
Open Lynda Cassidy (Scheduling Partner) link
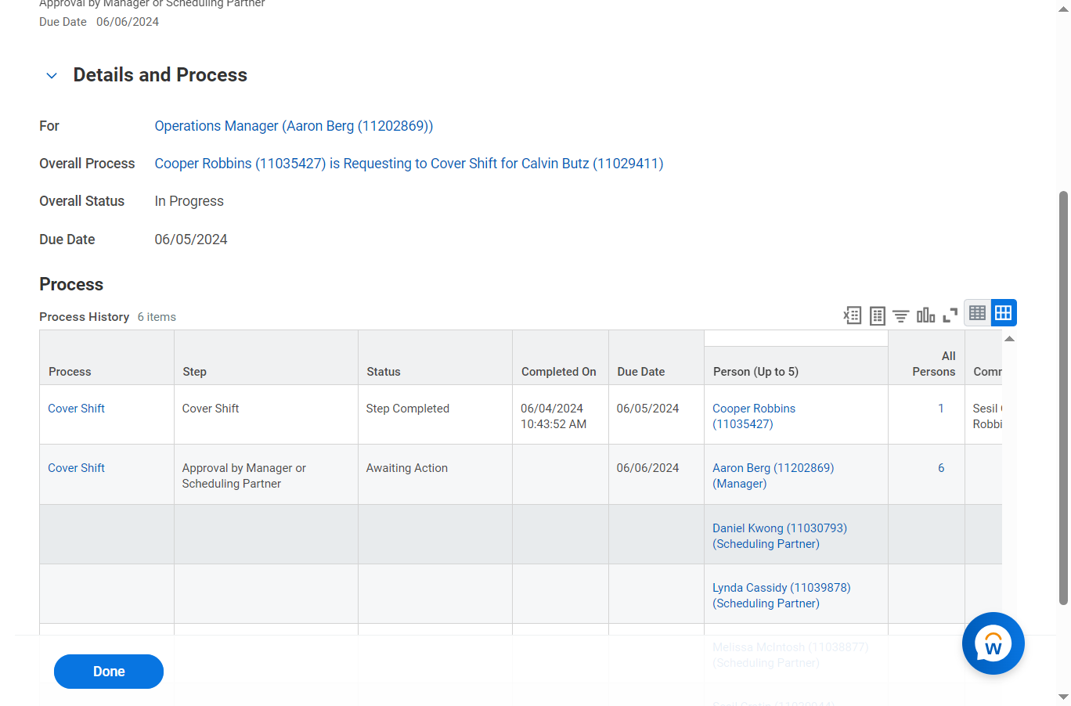click(781, 596)
